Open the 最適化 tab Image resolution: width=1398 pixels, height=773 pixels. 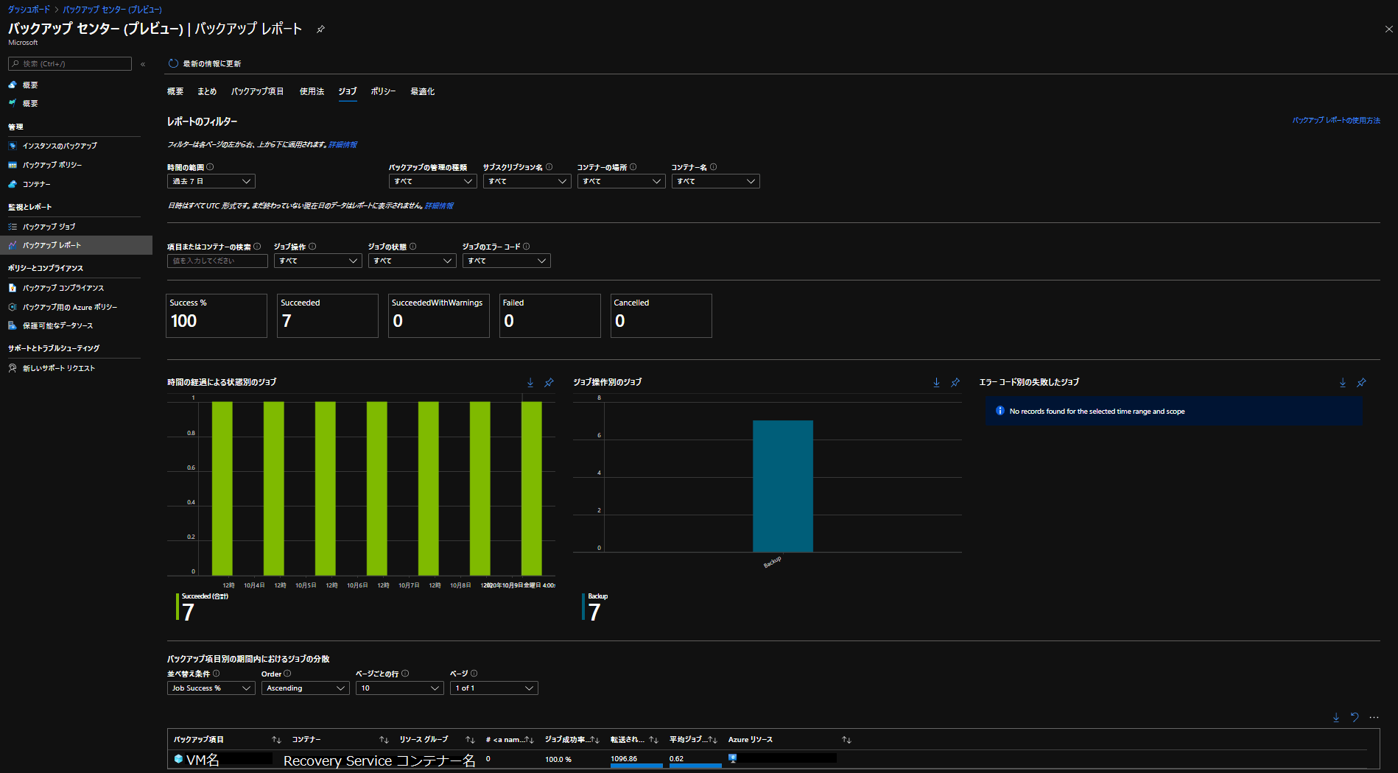(x=422, y=91)
